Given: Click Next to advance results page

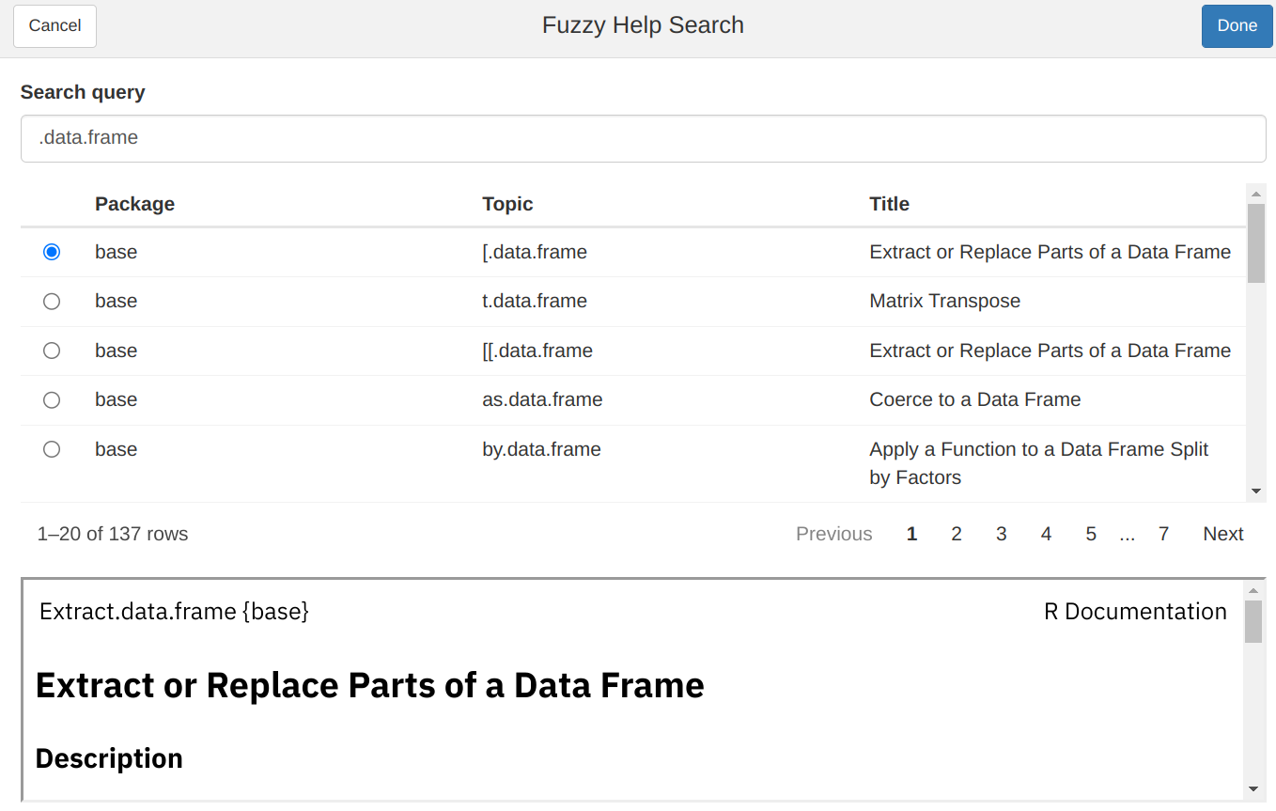Looking at the screenshot, I should (x=1222, y=534).
